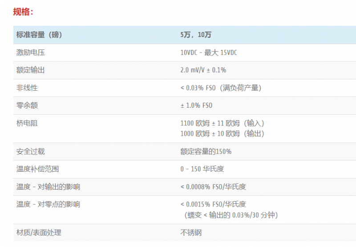Click the red 规格 heading

pyautogui.click(x=23, y=12)
